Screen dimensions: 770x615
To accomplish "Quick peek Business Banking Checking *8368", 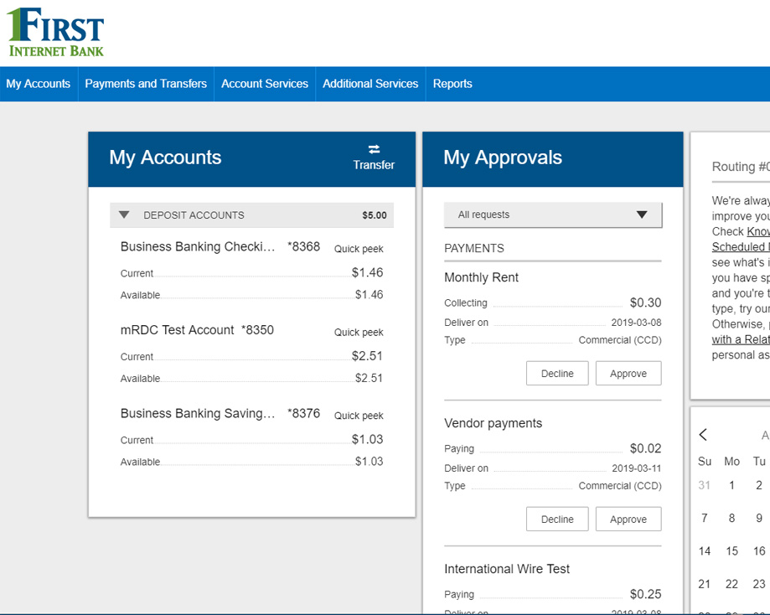I will (359, 249).
